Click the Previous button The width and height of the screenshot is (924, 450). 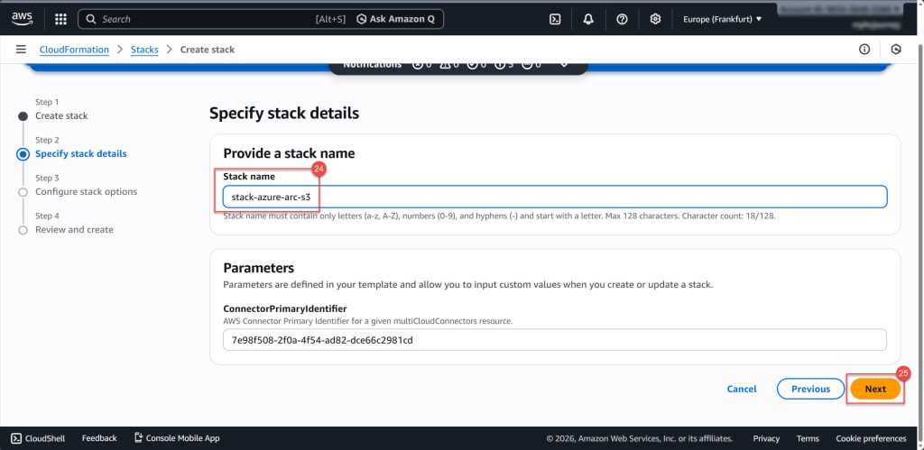(x=810, y=389)
